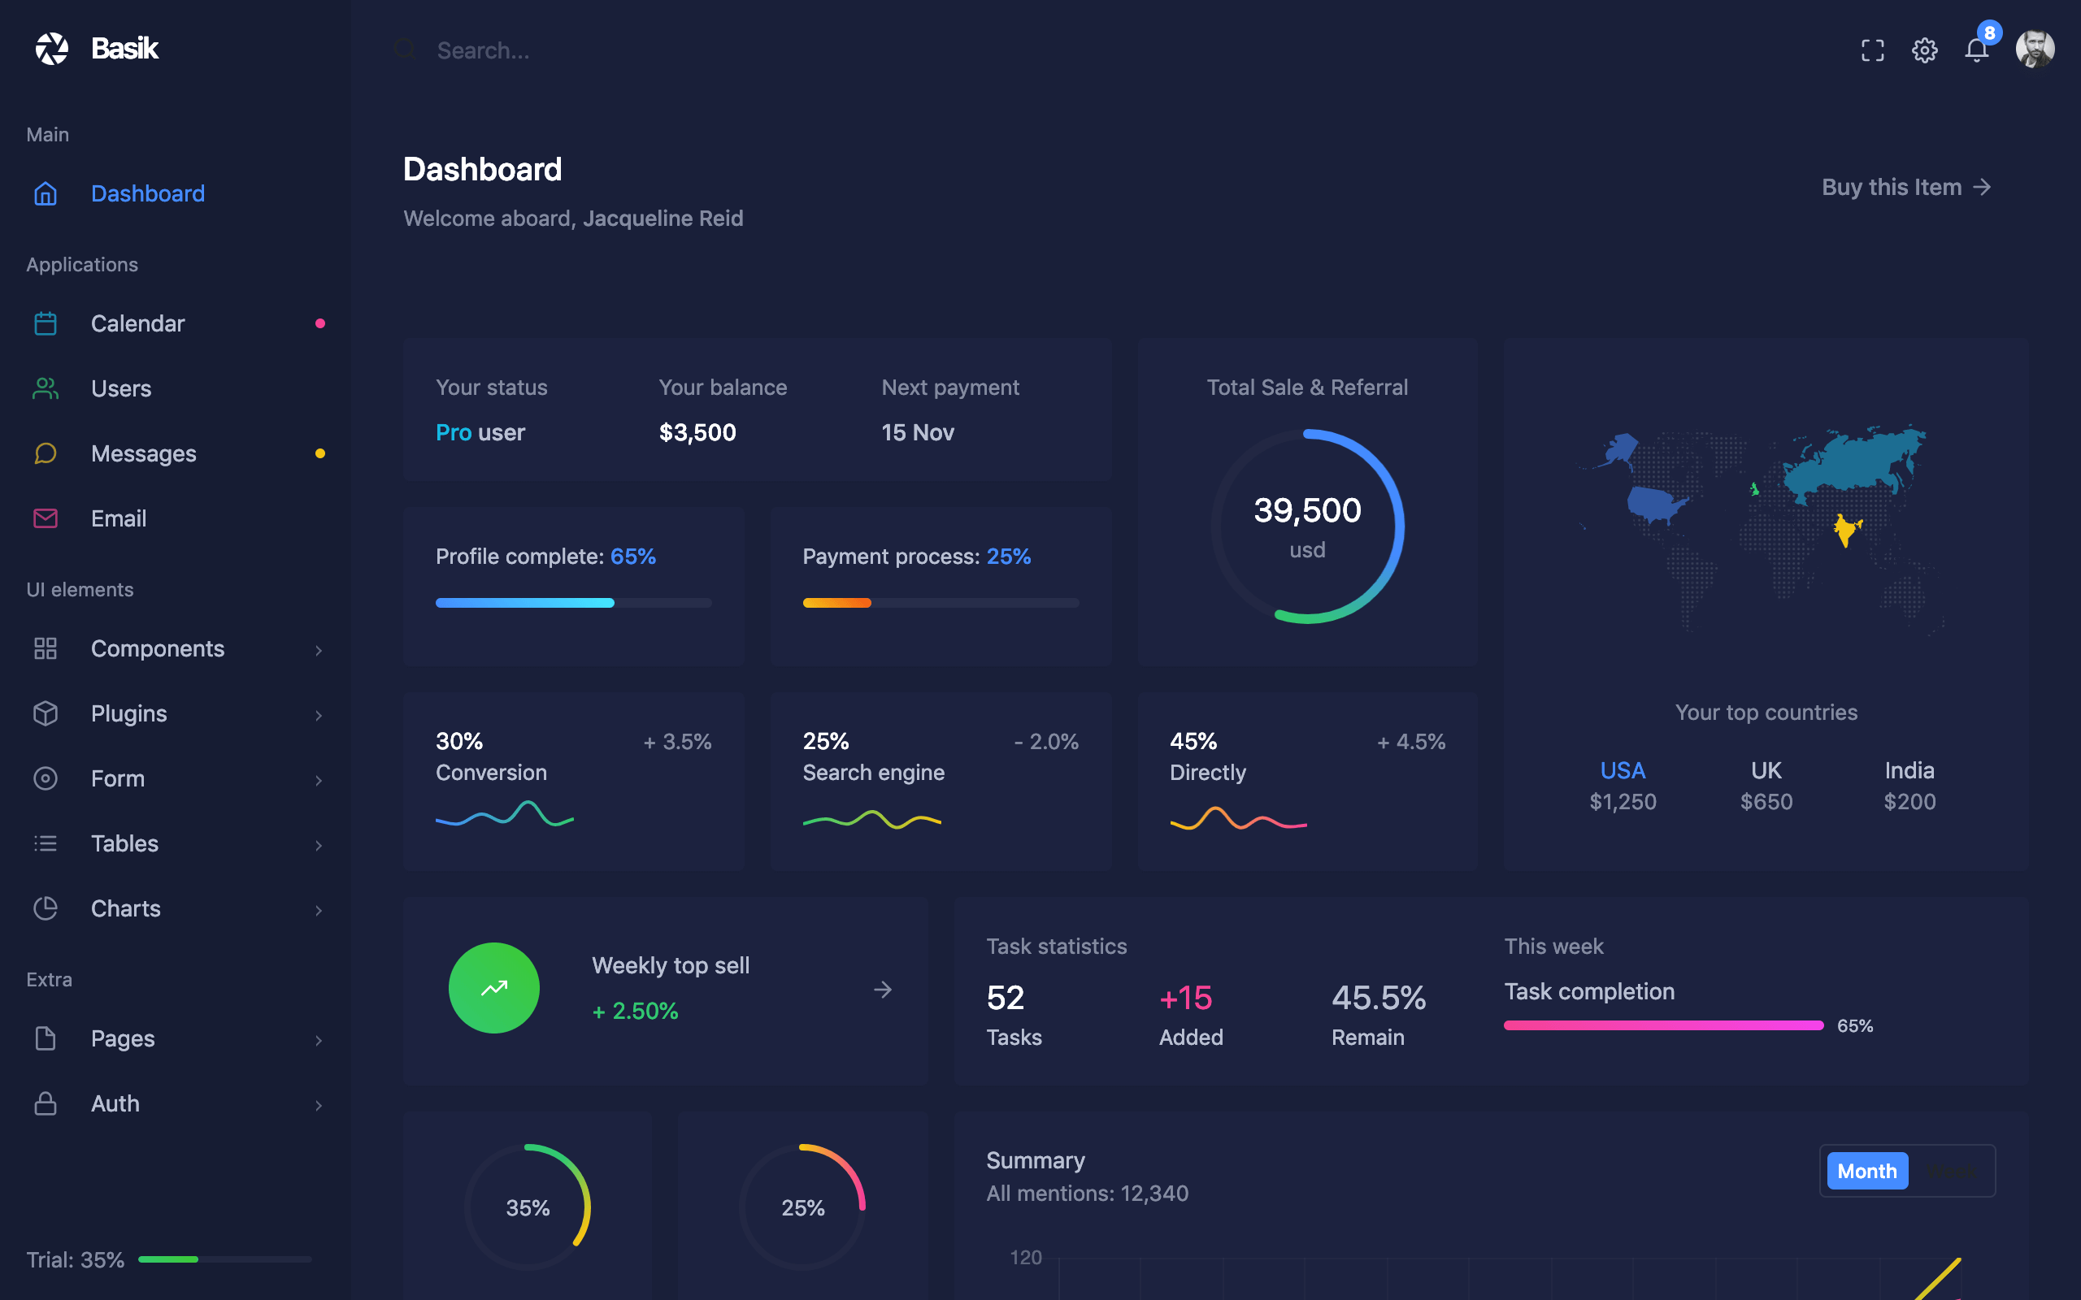Screen dimensions: 2081x1300
Task: Click the Email envelope icon
Action: (x=46, y=518)
